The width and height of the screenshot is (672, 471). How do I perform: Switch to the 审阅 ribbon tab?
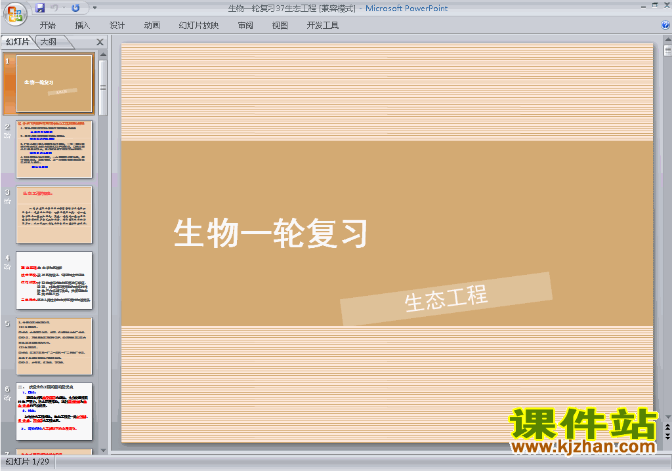click(x=245, y=26)
